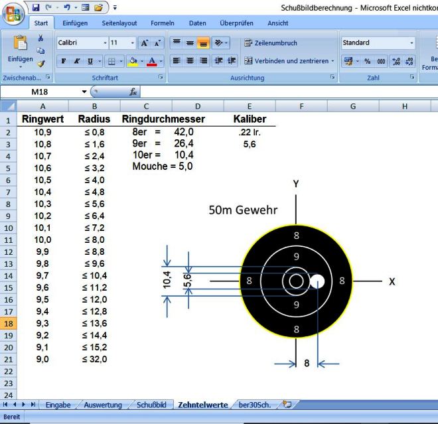The width and height of the screenshot is (438, 424).
Task: Select cell E2 containing .22 lr.
Action: click(249, 132)
